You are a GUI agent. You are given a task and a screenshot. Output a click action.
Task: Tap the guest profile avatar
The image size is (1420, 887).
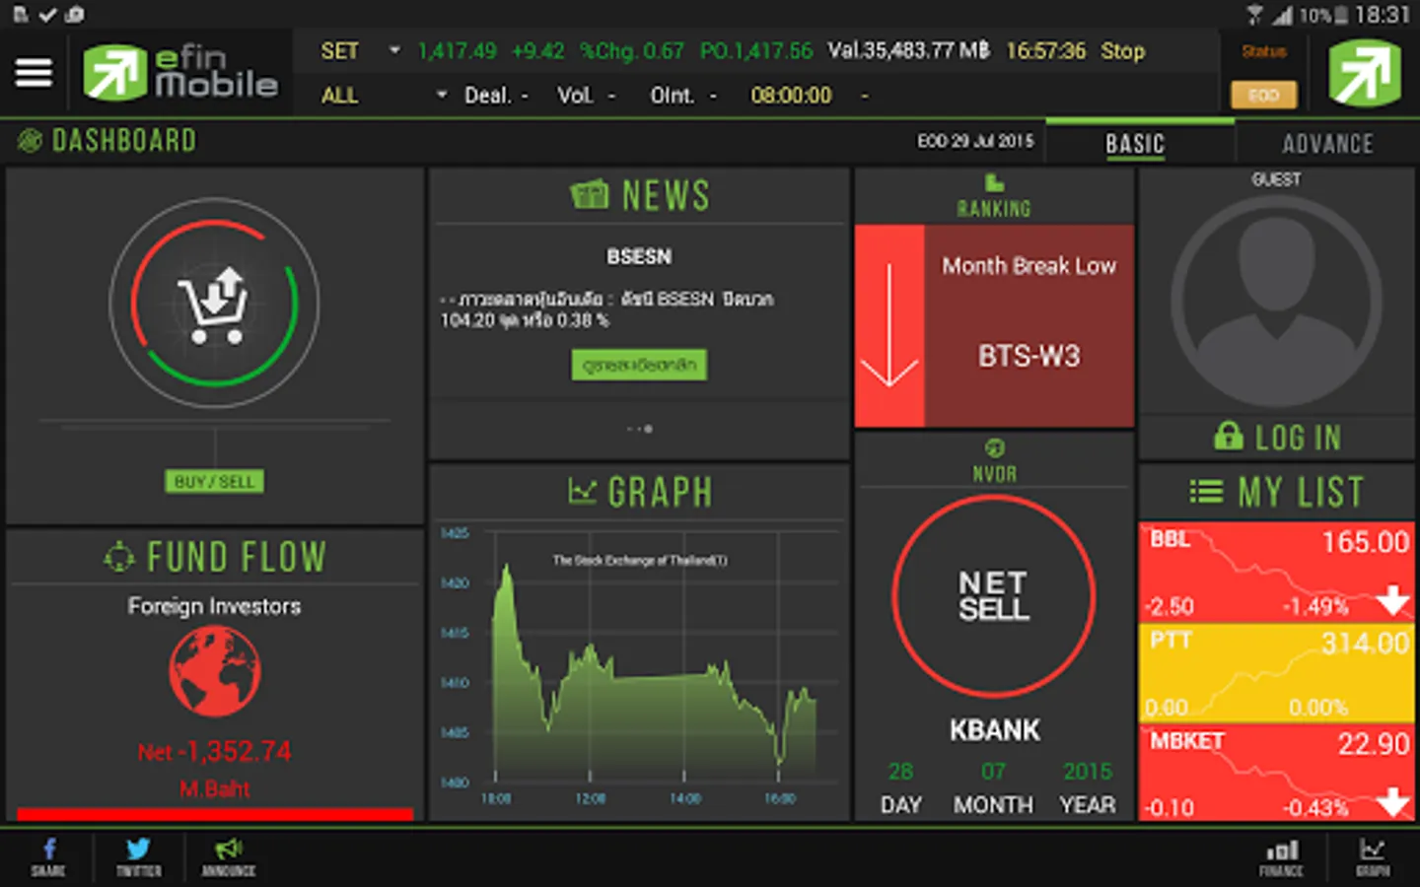[1276, 303]
